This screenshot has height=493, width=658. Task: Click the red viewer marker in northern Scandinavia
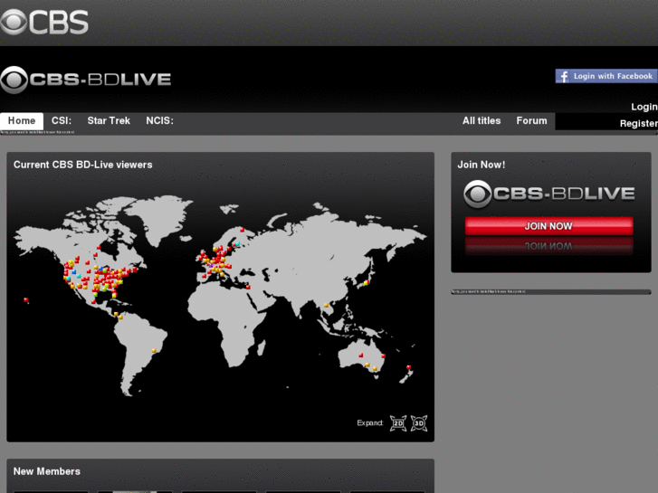pos(243,230)
